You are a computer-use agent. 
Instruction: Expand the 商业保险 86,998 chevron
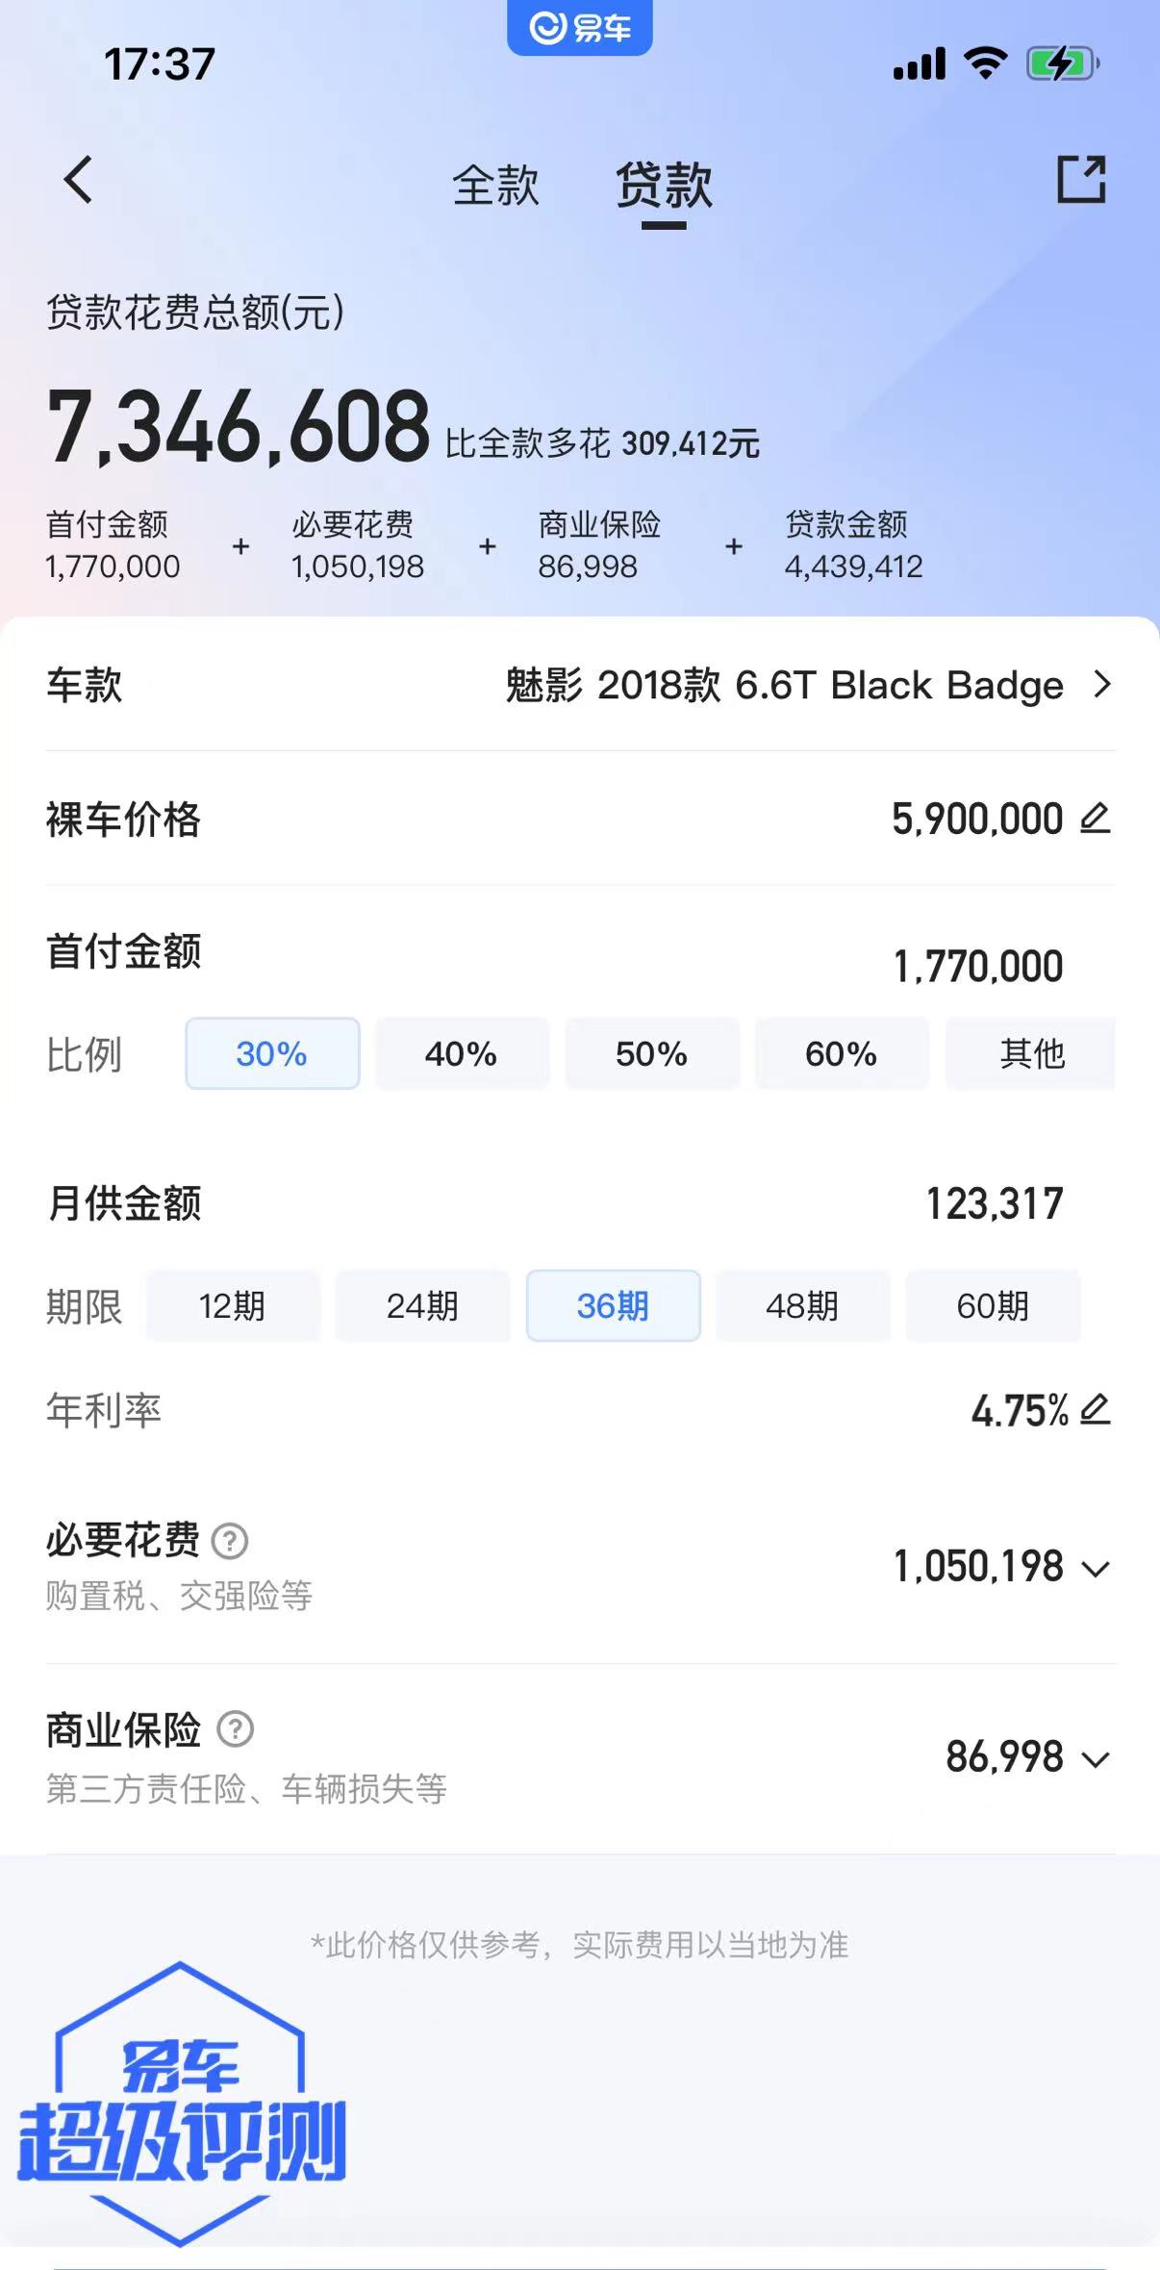tap(1096, 1759)
